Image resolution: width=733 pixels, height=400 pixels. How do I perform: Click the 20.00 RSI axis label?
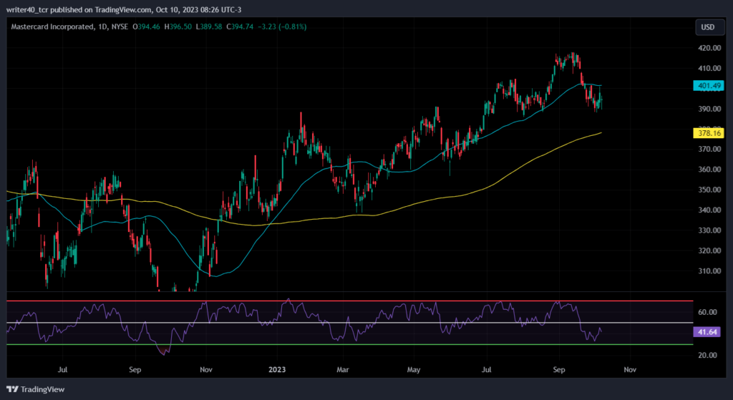[708, 355]
